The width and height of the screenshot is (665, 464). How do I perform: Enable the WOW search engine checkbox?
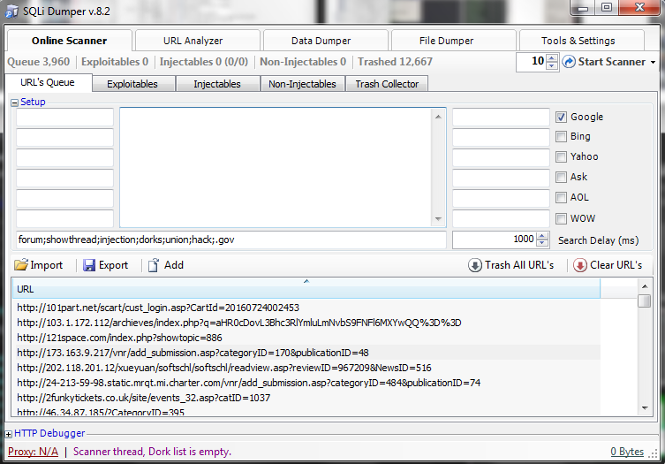point(561,218)
